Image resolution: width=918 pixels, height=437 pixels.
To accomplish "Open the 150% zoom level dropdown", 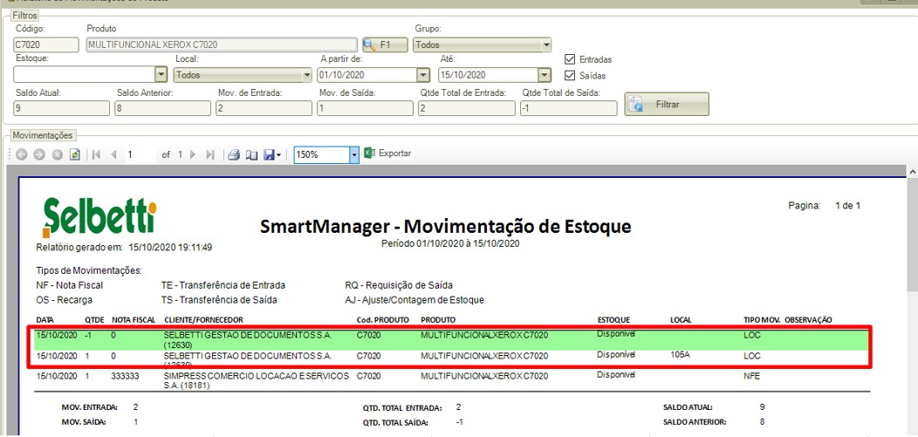I will point(353,154).
